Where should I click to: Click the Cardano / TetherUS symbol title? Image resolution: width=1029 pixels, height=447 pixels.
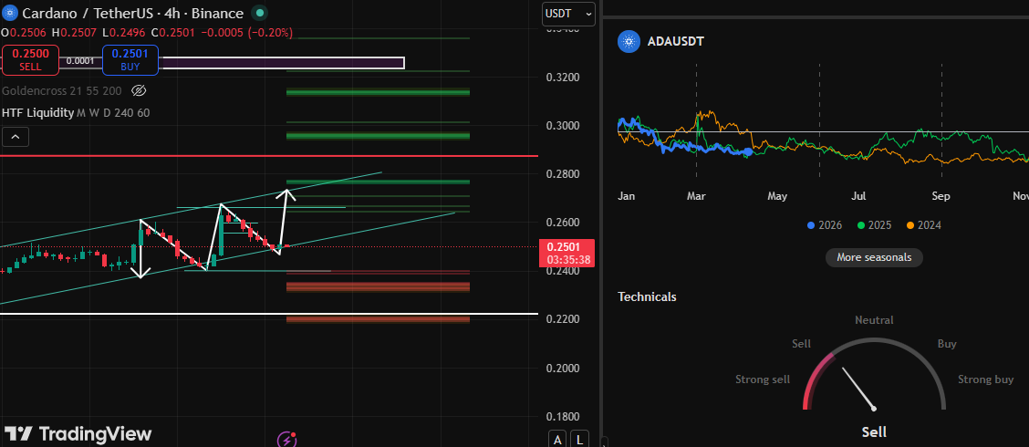134,13
